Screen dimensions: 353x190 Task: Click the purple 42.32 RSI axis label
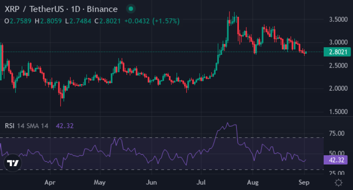pyautogui.click(x=336, y=160)
